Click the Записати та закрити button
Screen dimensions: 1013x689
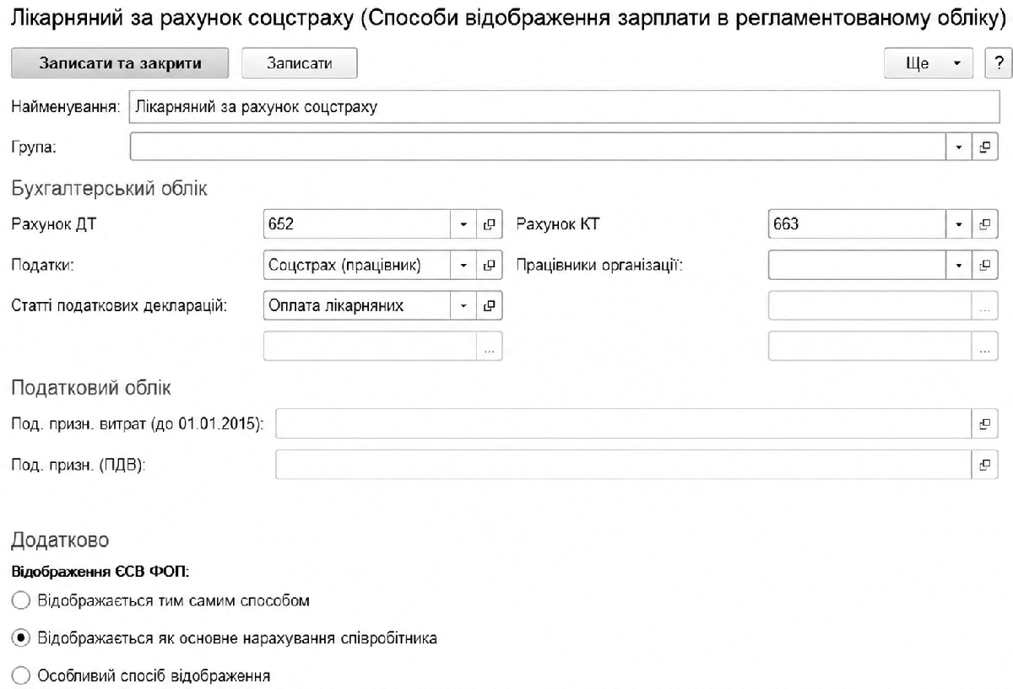120,63
